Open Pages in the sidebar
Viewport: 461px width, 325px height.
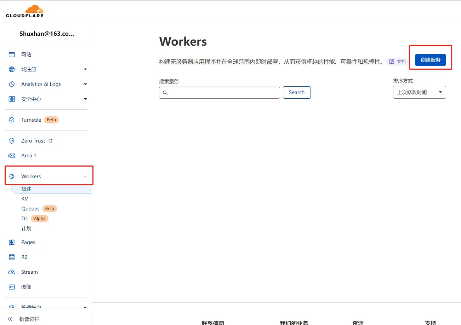click(28, 242)
